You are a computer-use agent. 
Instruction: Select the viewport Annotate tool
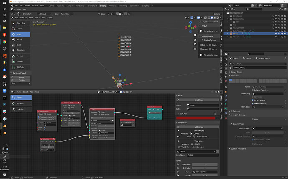pyautogui.click(x=20, y=56)
